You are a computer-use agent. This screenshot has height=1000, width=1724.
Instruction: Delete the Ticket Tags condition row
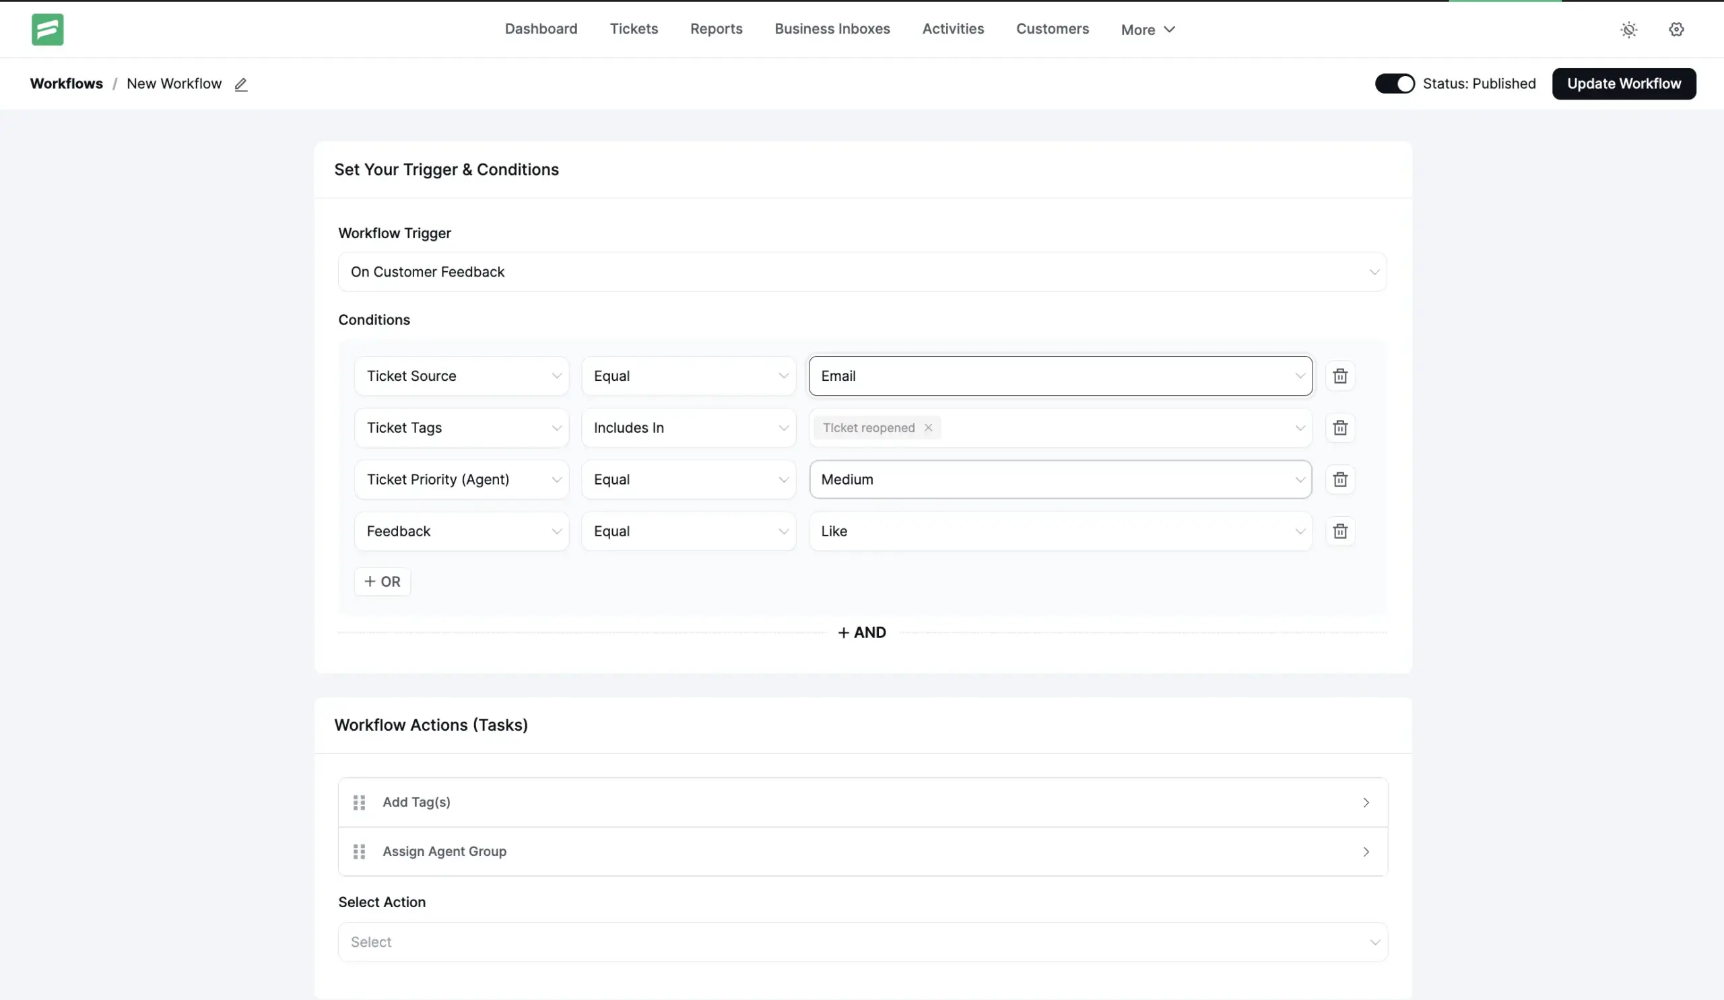coord(1339,428)
